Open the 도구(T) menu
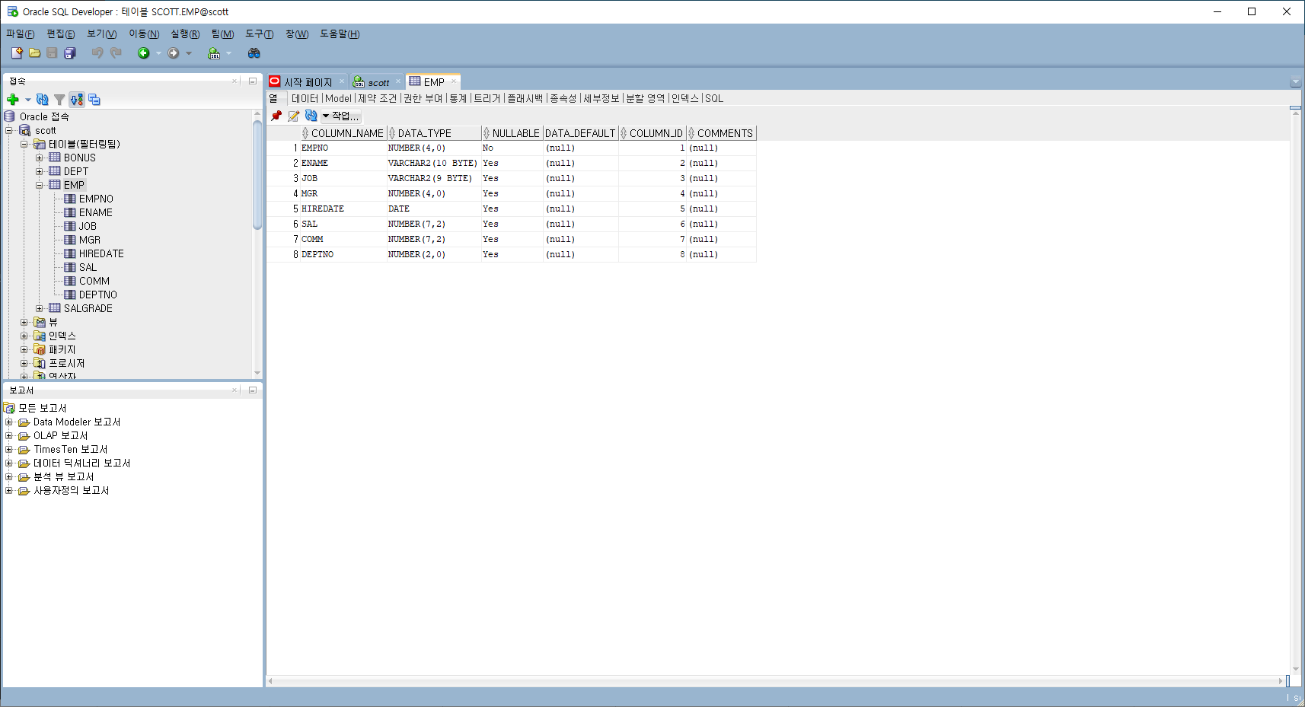 click(x=259, y=33)
